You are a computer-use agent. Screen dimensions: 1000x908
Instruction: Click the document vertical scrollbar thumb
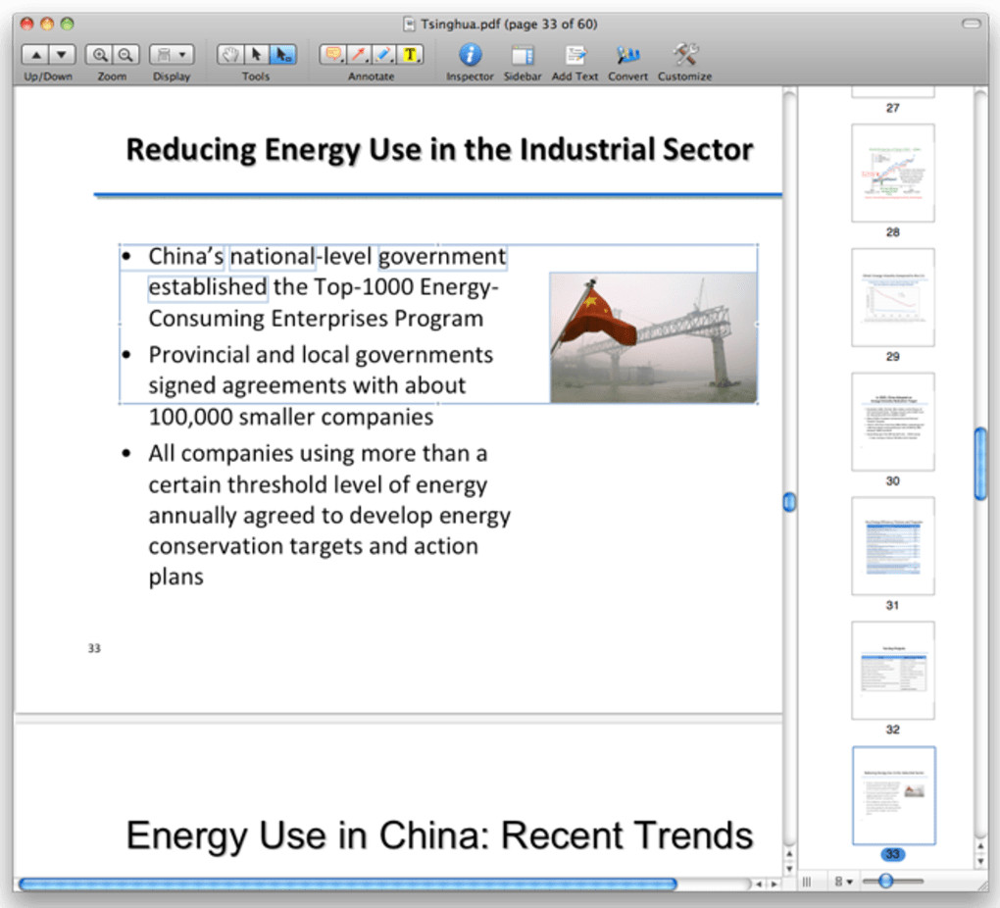tap(789, 502)
